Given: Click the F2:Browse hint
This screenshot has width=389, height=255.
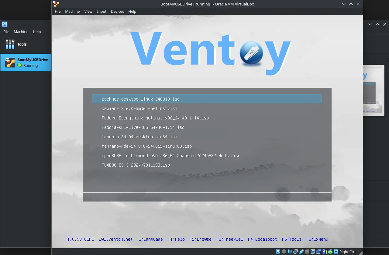Looking at the screenshot, I should coord(201,239).
